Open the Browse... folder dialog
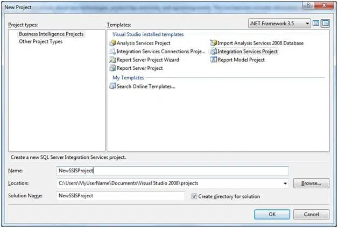This screenshot has height=228, width=338. click(x=311, y=183)
